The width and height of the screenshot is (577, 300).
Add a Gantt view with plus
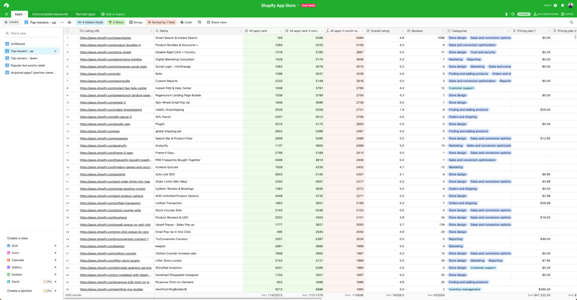pos(56,282)
